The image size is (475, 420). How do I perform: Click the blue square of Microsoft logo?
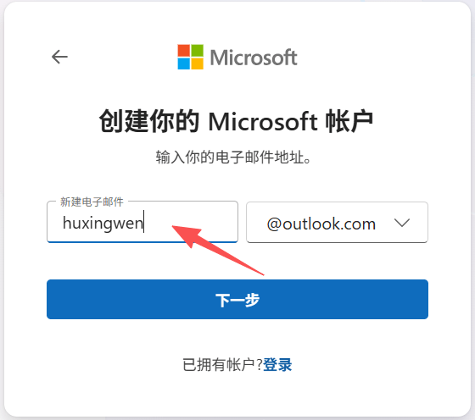183,64
